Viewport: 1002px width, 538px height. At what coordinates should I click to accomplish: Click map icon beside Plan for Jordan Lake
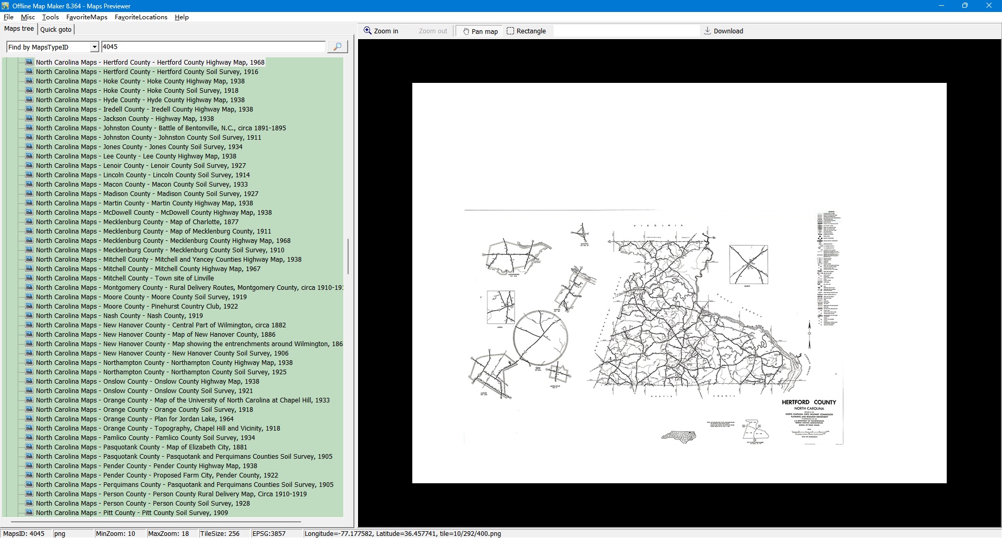point(29,419)
